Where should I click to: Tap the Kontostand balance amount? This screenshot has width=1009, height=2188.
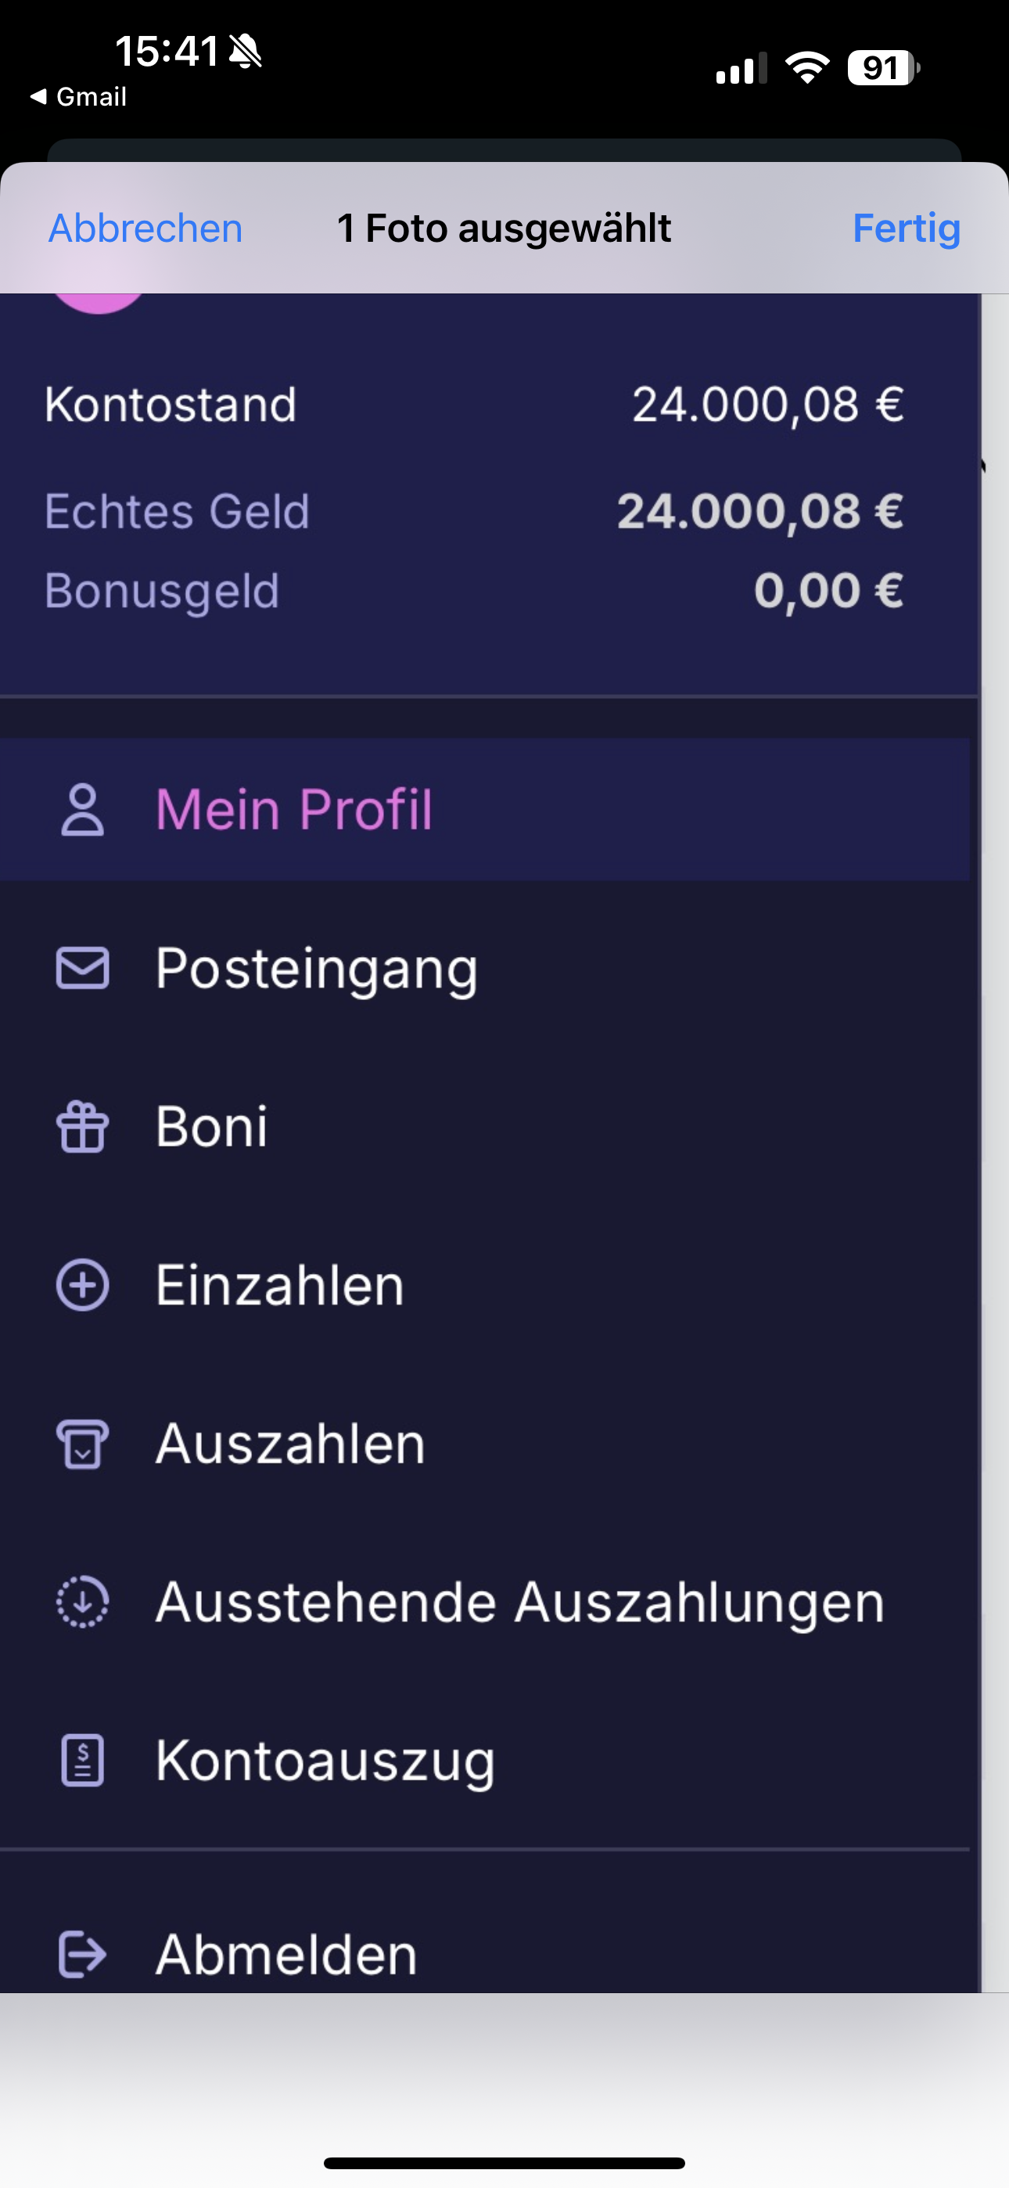click(767, 405)
